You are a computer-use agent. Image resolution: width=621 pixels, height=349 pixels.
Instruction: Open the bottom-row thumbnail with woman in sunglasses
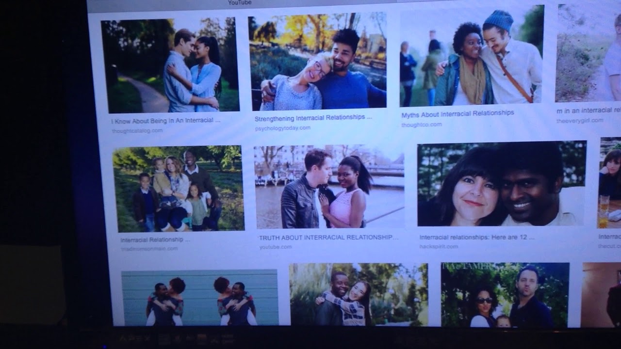coord(505,295)
